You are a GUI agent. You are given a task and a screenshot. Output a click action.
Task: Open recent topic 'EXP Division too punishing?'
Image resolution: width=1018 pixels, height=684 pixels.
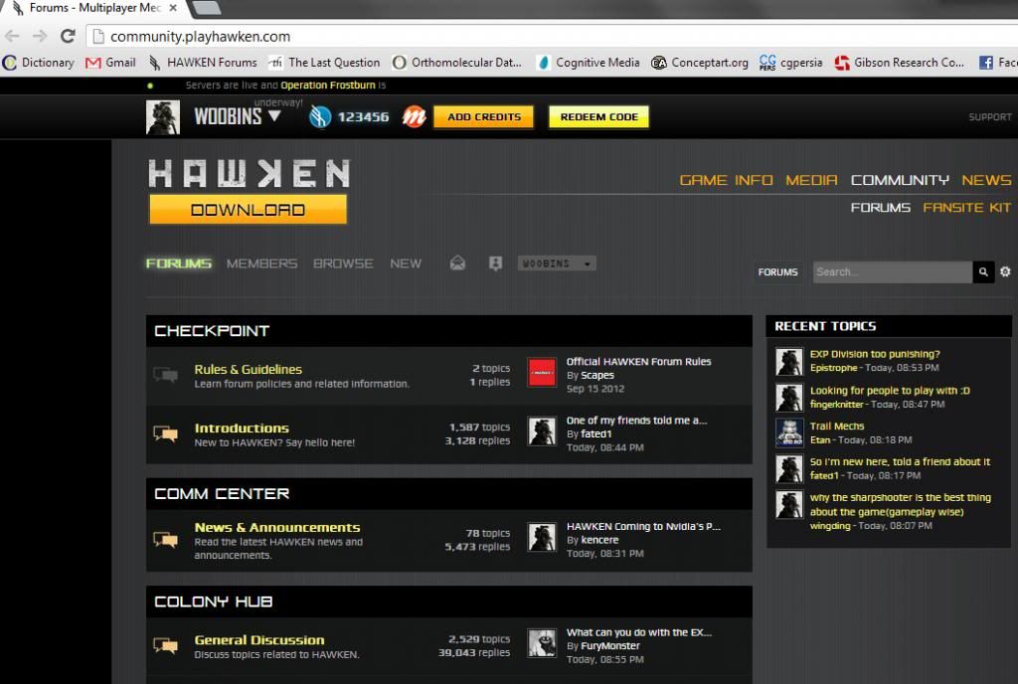(875, 354)
